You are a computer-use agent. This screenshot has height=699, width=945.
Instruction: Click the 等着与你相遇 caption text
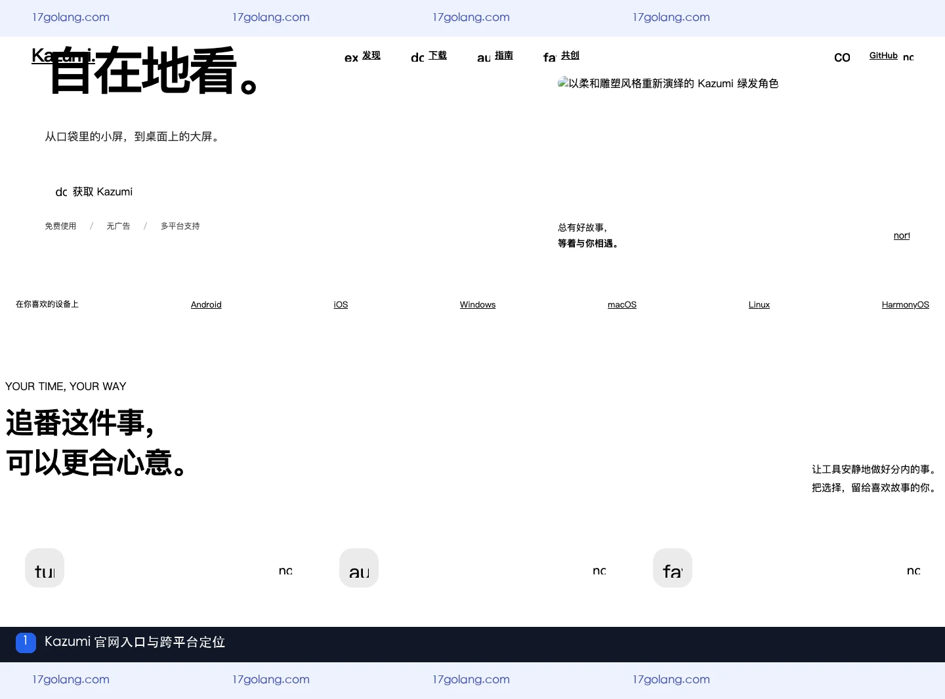click(588, 243)
